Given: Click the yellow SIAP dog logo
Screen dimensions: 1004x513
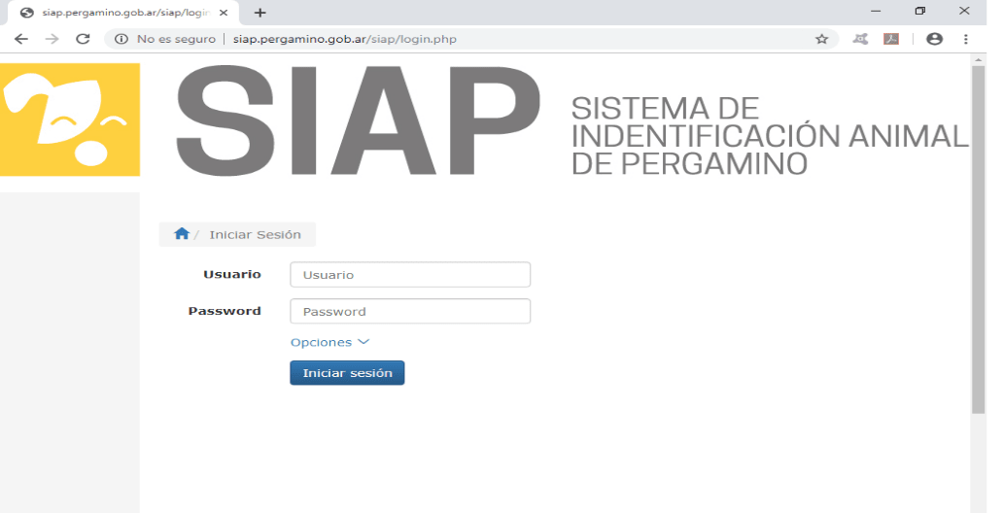Looking at the screenshot, I should [x=70, y=120].
